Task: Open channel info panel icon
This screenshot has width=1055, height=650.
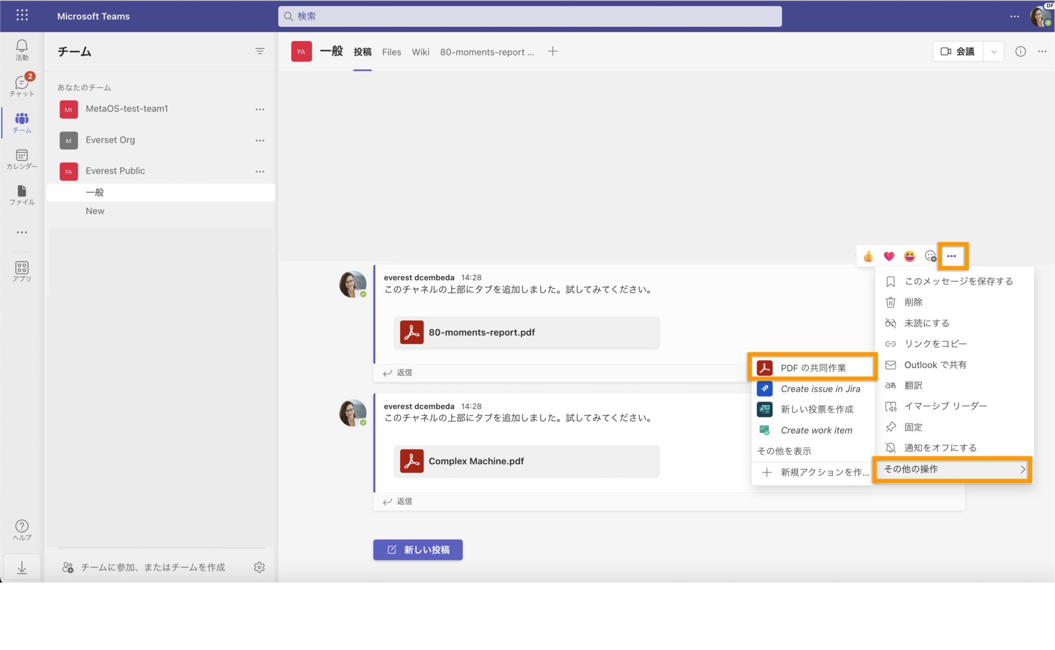Action: pyautogui.click(x=1020, y=52)
